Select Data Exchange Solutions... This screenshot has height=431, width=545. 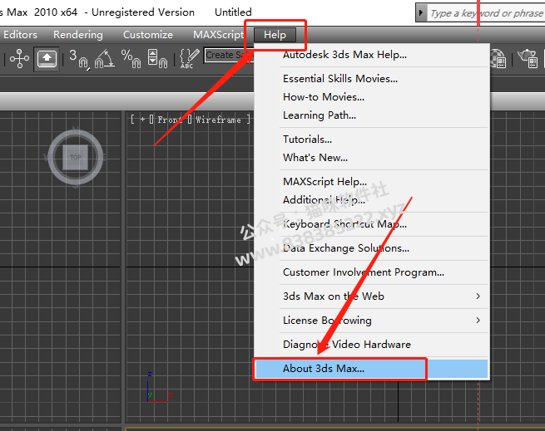[372, 248]
